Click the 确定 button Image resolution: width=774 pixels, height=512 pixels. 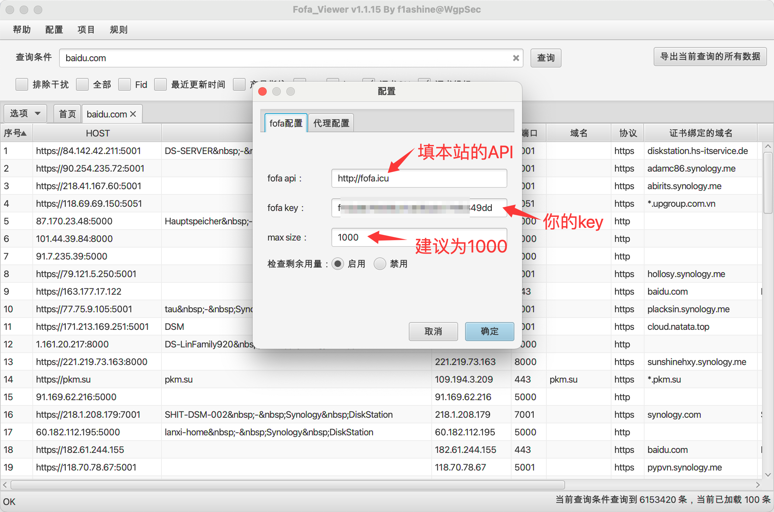pyautogui.click(x=489, y=331)
